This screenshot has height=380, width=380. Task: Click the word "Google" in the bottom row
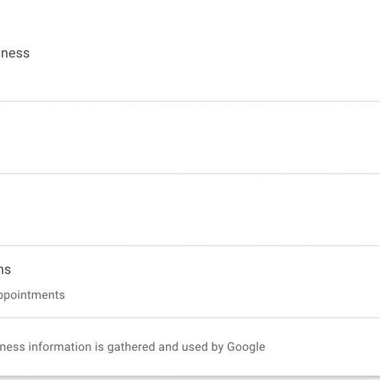coord(246,347)
